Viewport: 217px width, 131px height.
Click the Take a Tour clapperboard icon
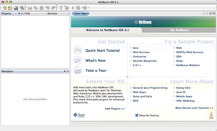pyautogui.click(x=77, y=70)
